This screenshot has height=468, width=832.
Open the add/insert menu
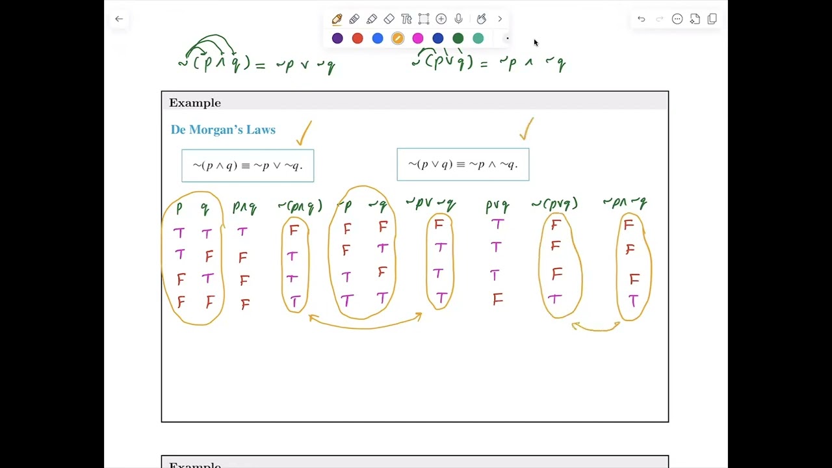441,19
